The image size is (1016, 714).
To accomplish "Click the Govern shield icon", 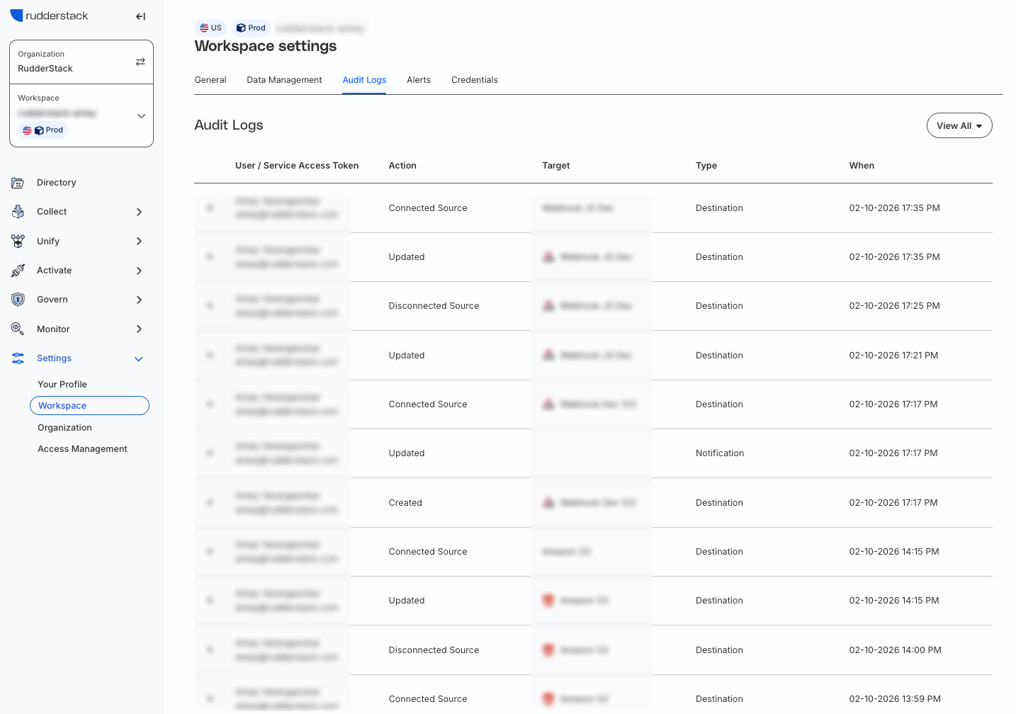I will click(18, 300).
